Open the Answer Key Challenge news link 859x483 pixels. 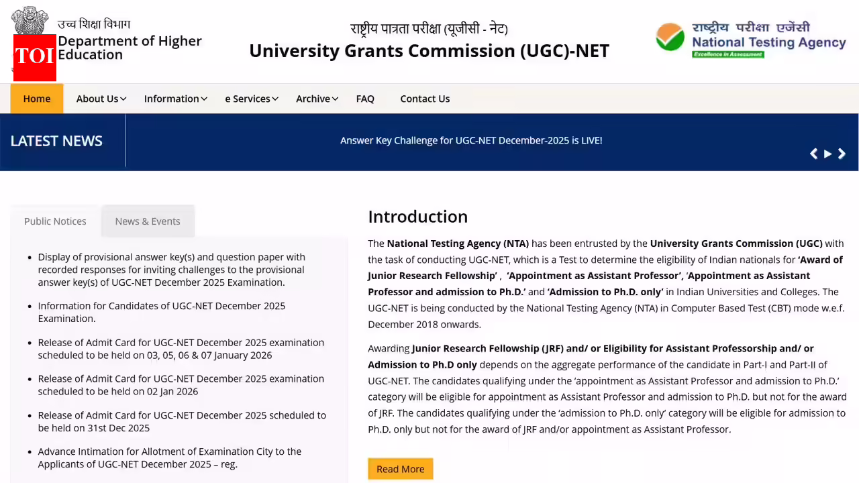(471, 140)
